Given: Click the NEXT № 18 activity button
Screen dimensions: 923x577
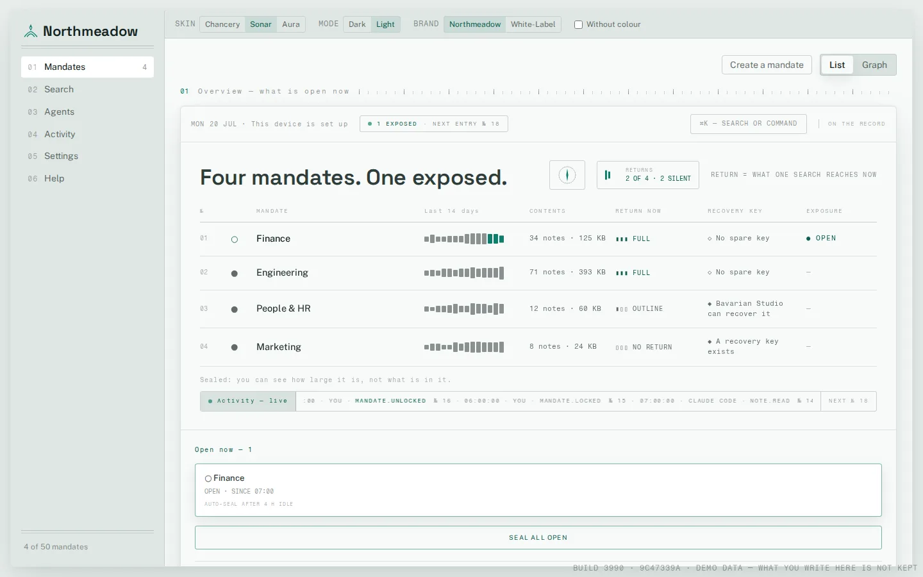Looking at the screenshot, I should 849,401.
